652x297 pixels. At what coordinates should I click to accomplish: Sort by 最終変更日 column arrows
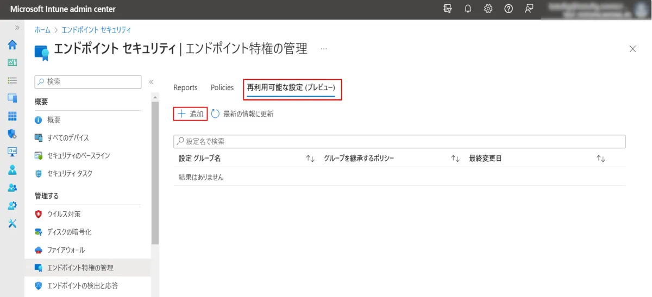pos(600,159)
